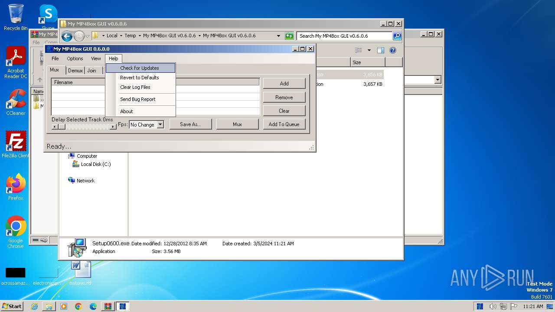Open Chrome from the taskbar

coord(78,306)
